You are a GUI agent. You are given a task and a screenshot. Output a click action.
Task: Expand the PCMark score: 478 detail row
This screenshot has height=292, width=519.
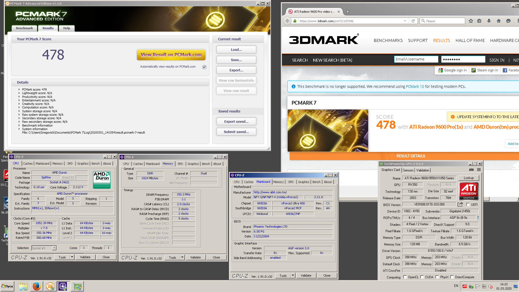pyautogui.click(x=19, y=89)
